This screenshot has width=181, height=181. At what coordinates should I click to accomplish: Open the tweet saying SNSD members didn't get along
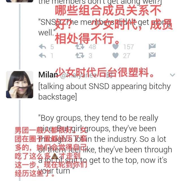(x=104, y=27)
